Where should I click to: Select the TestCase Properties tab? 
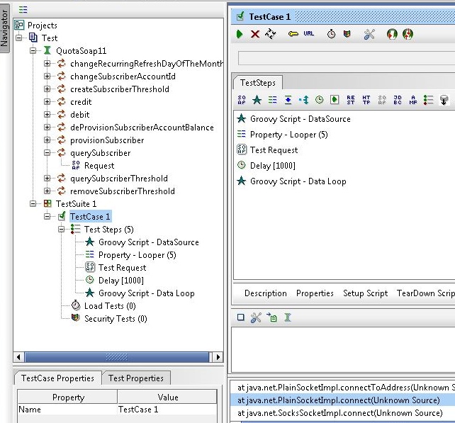57,378
